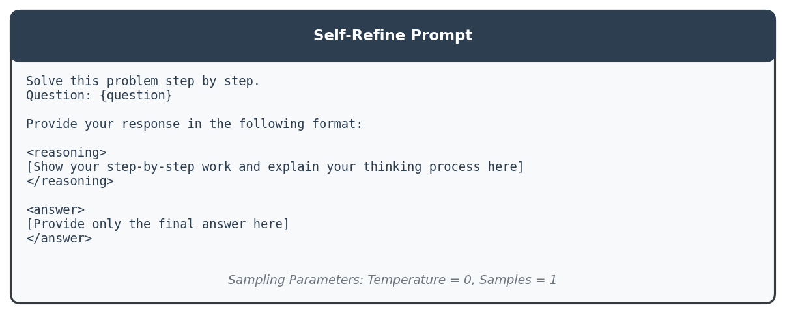Click the "Self-Refine Prompt" title text
This screenshot has height=314, width=785.
click(x=392, y=36)
